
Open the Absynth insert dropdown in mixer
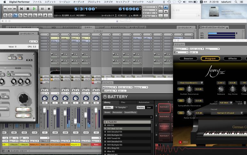coord(76,38)
